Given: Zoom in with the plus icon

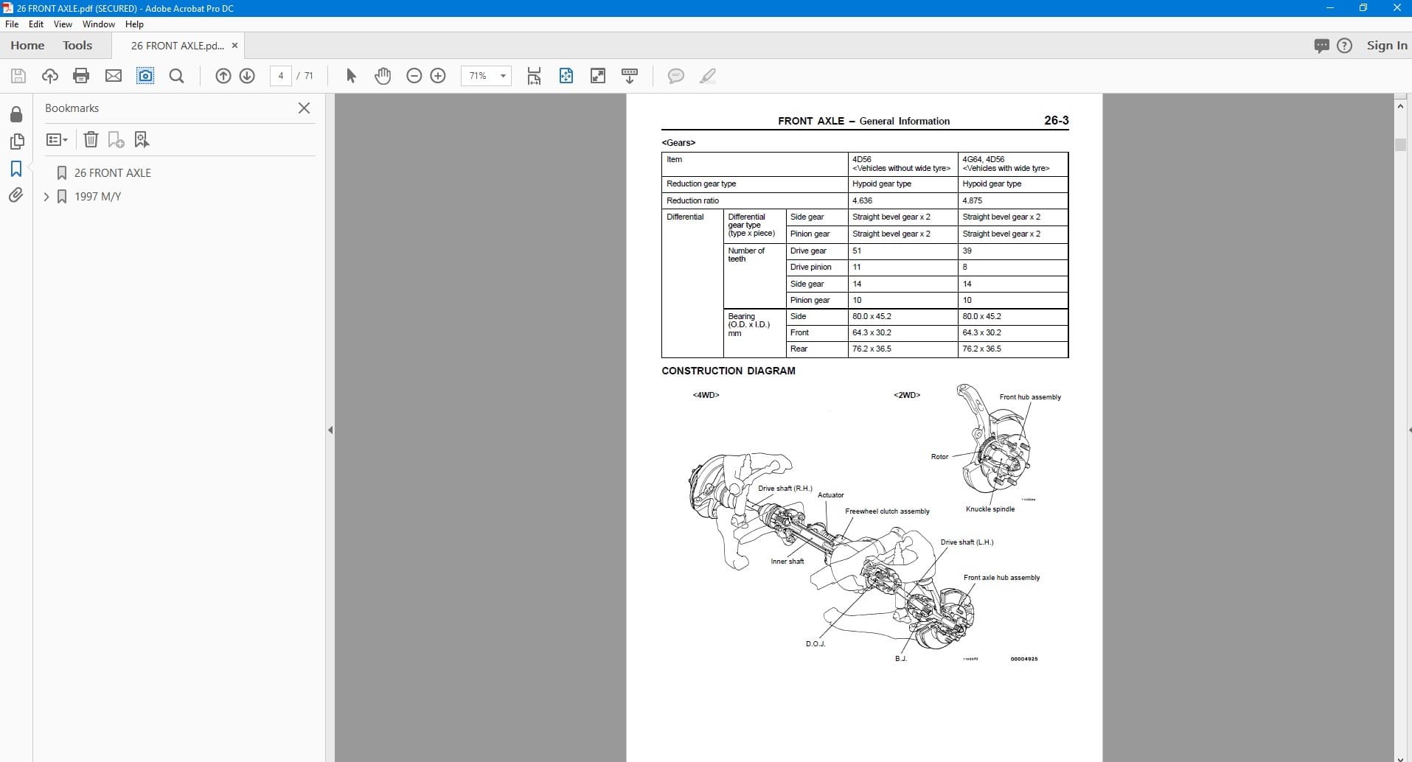Looking at the screenshot, I should point(438,76).
